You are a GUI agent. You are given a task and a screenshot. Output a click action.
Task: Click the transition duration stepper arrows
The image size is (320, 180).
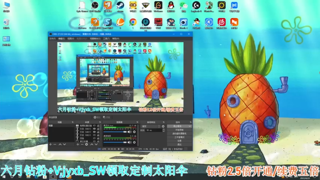click(163, 130)
